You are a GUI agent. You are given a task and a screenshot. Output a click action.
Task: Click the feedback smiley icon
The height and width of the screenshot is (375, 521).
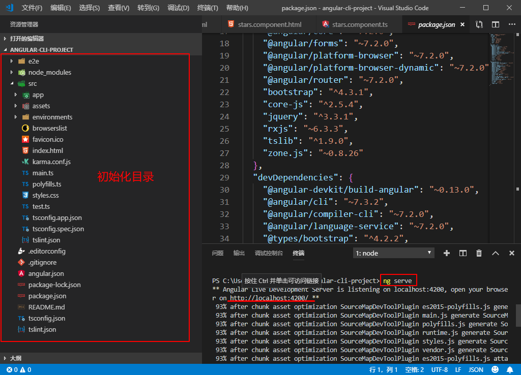click(495, 369)
